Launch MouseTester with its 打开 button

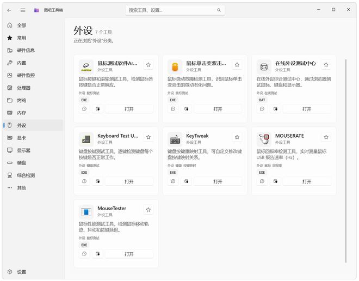[129, 254]
